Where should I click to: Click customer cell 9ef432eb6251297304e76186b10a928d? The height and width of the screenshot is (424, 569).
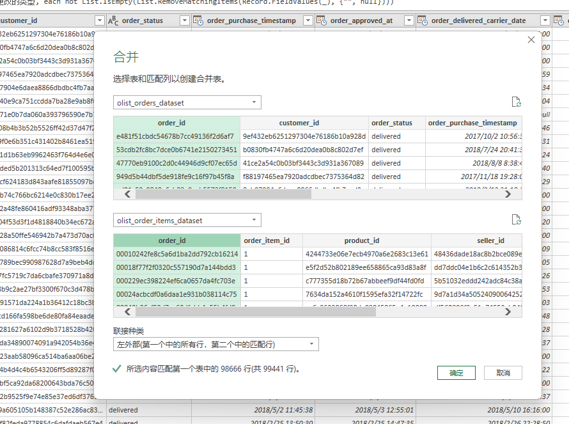304,136
